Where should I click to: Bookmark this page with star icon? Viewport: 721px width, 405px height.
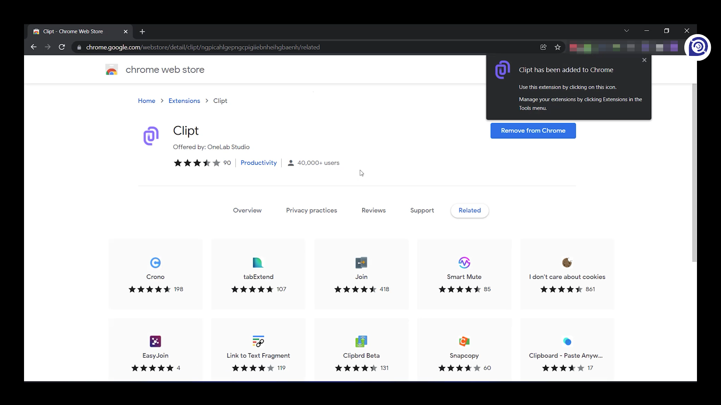[558, 47]
